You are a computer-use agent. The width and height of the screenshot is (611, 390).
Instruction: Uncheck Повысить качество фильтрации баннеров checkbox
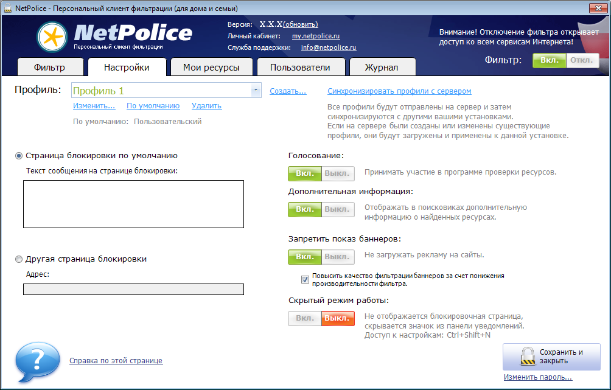coord(305,279)
